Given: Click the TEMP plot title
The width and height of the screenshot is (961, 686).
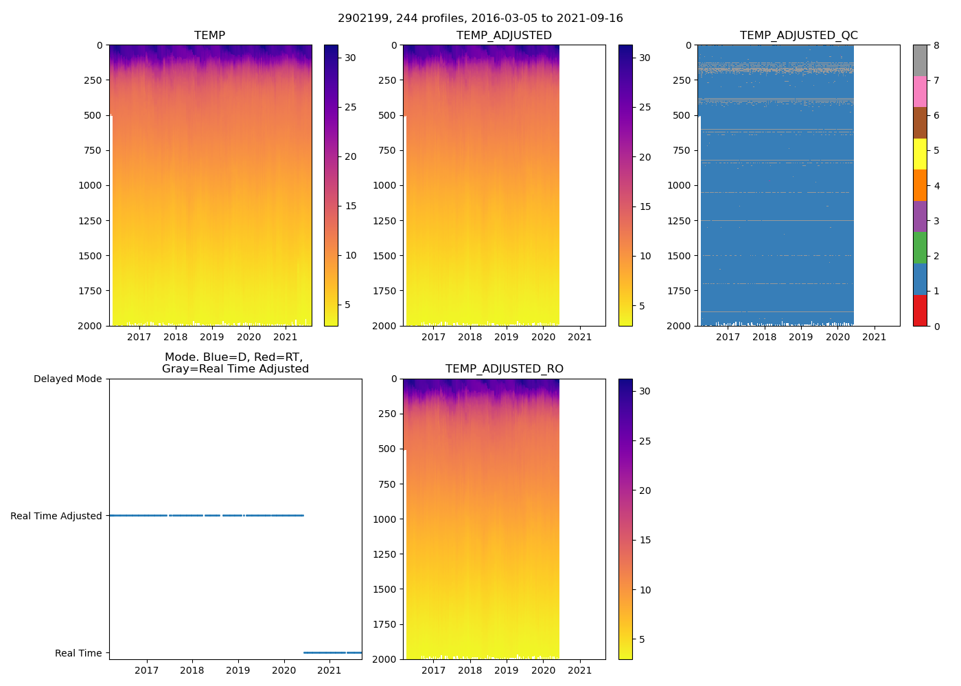Looking at the screenshot, I should pos(209,36).
